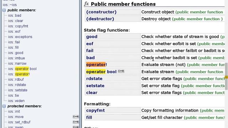Open ios::imbue in the sidebar
Screen dimensions: 228x128
[16, 58]
